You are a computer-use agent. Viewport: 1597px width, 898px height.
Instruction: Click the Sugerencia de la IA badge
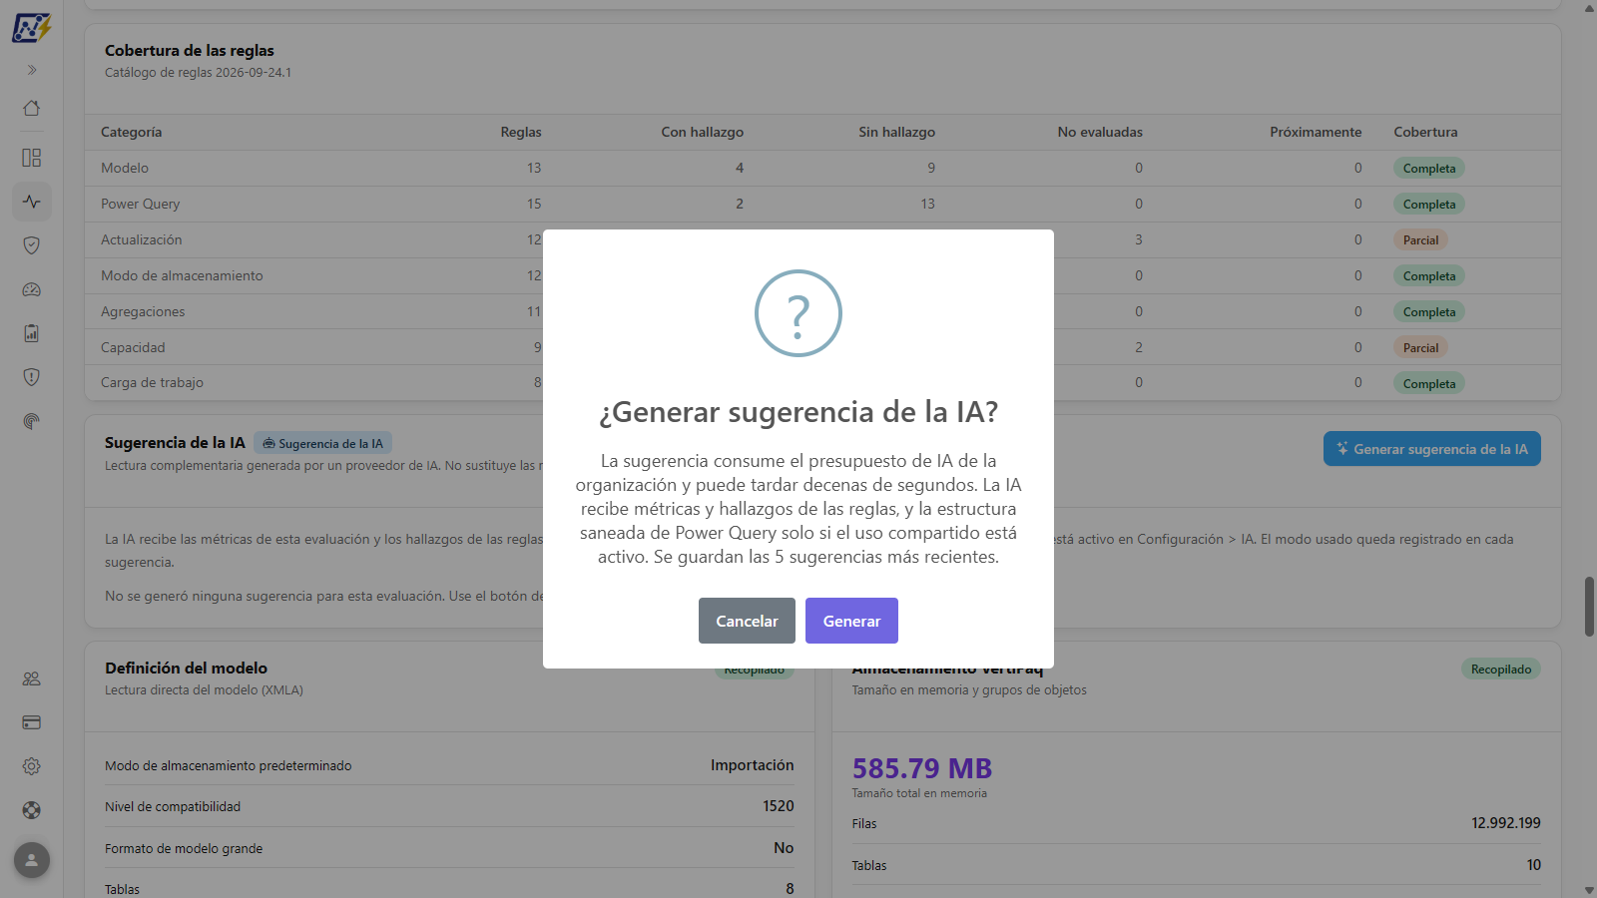click(323, 443)
